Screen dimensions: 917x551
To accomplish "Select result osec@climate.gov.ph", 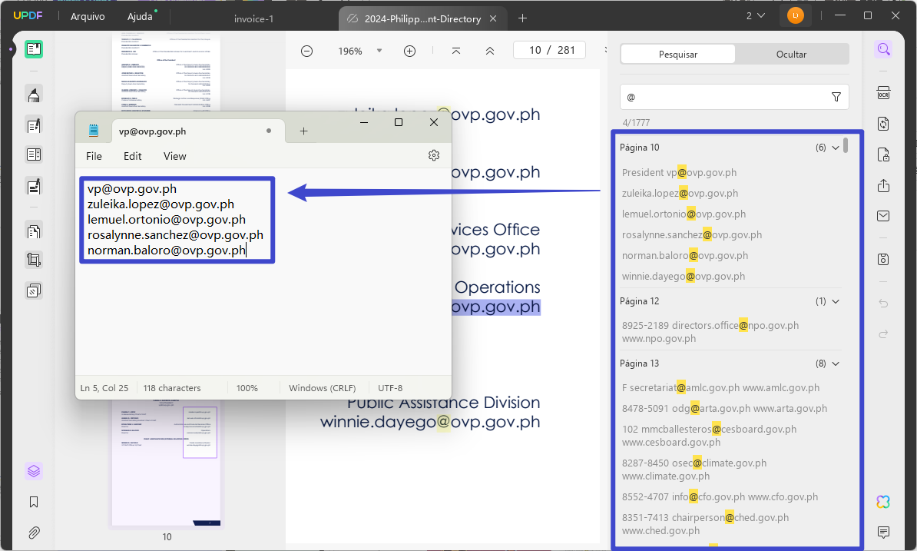I will click(x=694, y=469).
